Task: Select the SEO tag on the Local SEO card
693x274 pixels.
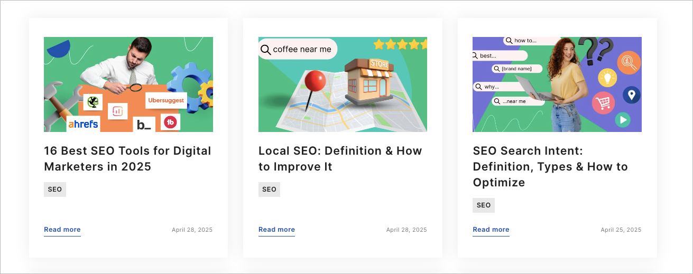Action: pos(269,190)
